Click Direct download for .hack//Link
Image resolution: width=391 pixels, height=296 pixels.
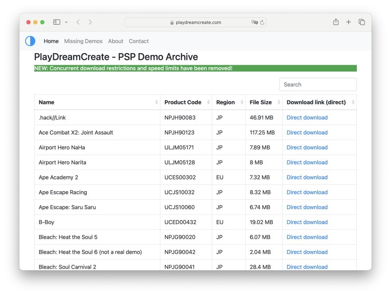307,117
